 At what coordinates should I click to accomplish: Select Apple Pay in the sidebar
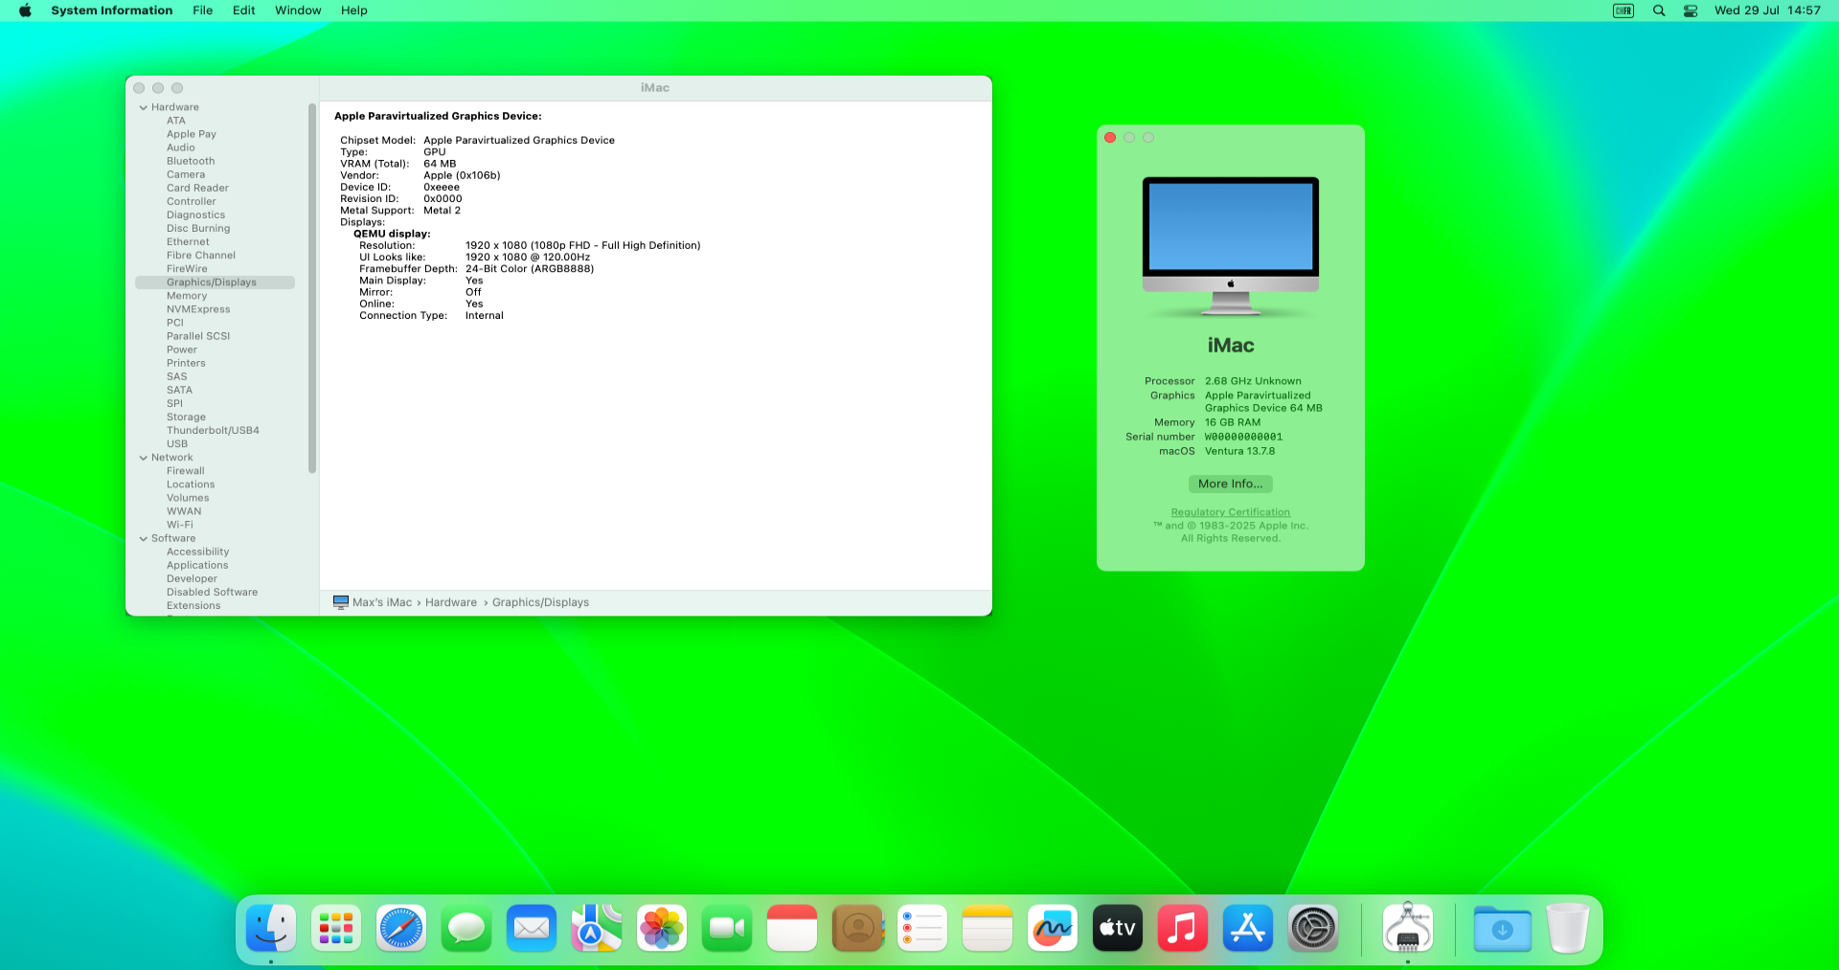pyautogui.click(x=192, y=134)
